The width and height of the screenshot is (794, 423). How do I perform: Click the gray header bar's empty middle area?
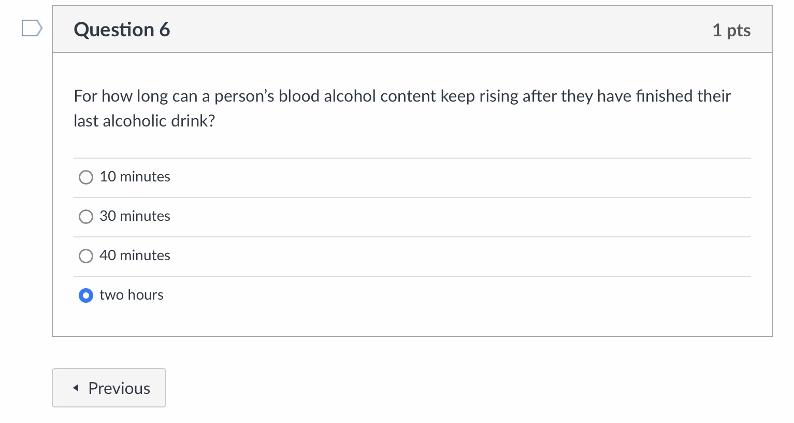(440, 30)
